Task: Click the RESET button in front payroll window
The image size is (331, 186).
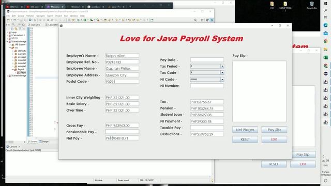Action: [245, 139]
